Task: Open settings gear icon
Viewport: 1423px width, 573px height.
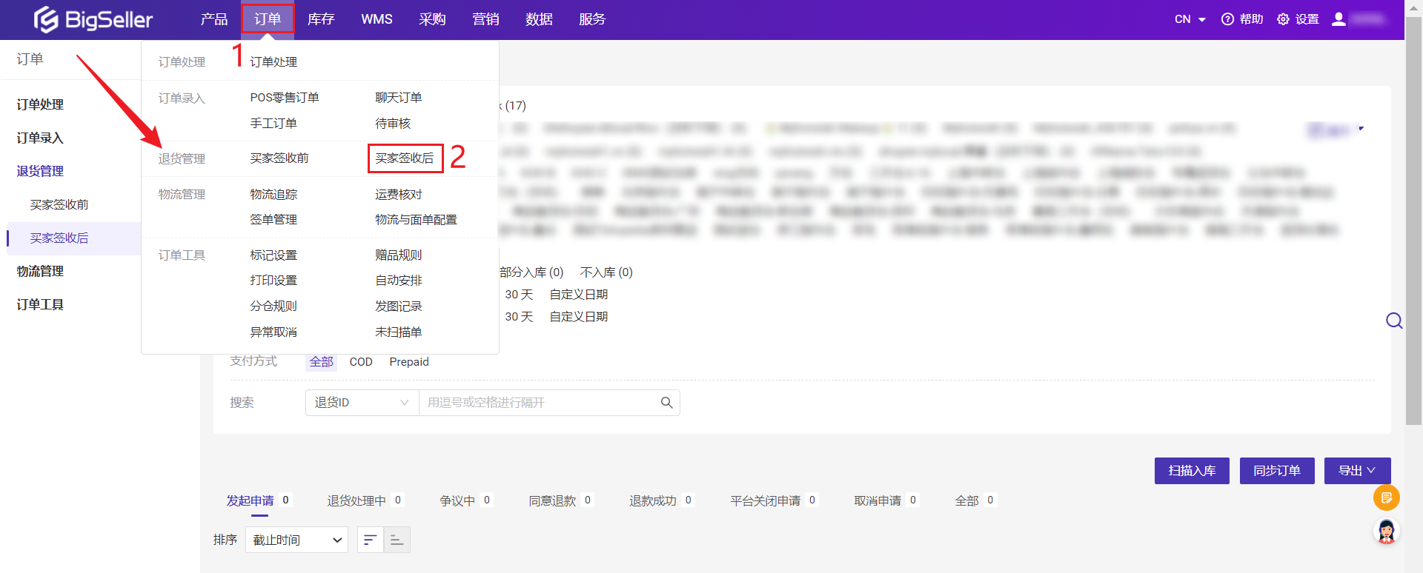Action: [x=1283, y=19]
